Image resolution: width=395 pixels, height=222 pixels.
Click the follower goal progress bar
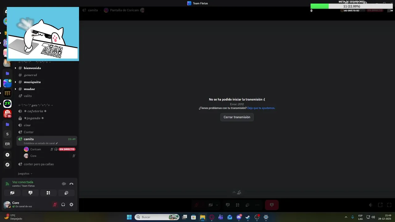[x=351, y=6]
